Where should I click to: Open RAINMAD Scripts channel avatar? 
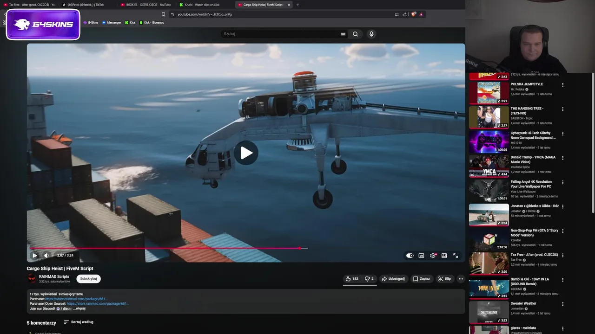[x=32, y=278]
